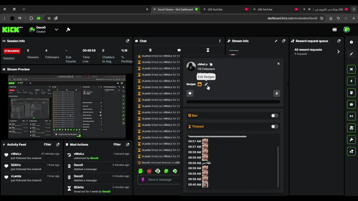Open the moderator hammer tool in header
This screenshot has width=358, height=201.
(68, 30)
